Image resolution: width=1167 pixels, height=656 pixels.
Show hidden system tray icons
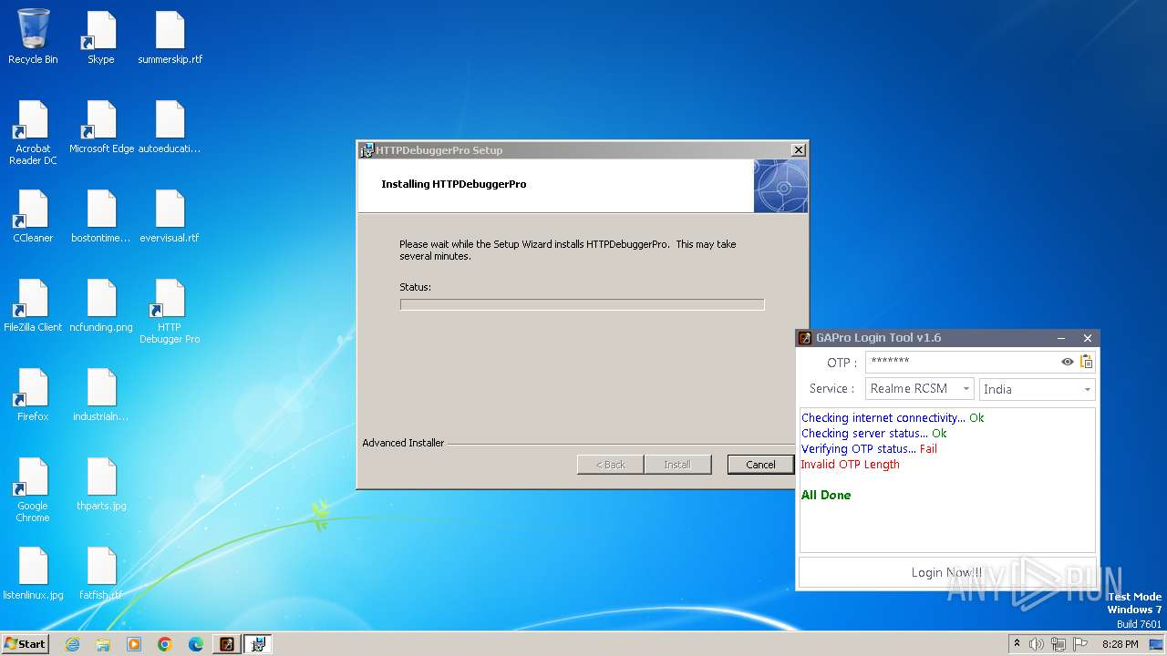point(1017,644)
